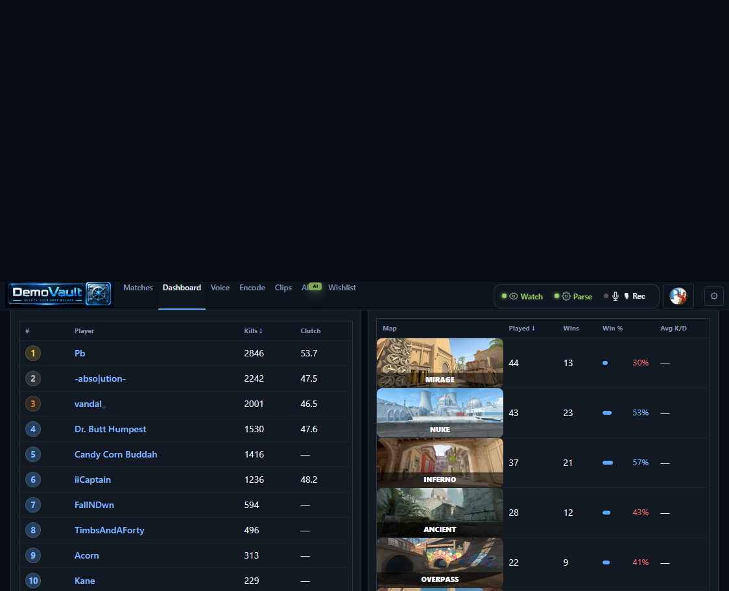Click the rank 8 badge

tap(33, 530)
